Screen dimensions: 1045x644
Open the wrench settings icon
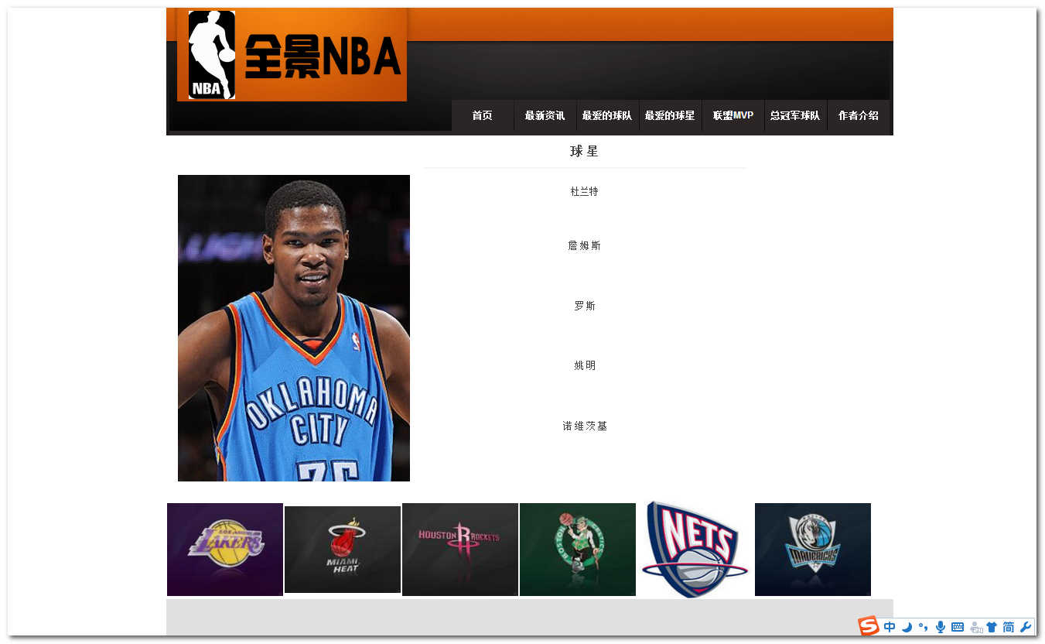pos(1026,627)
